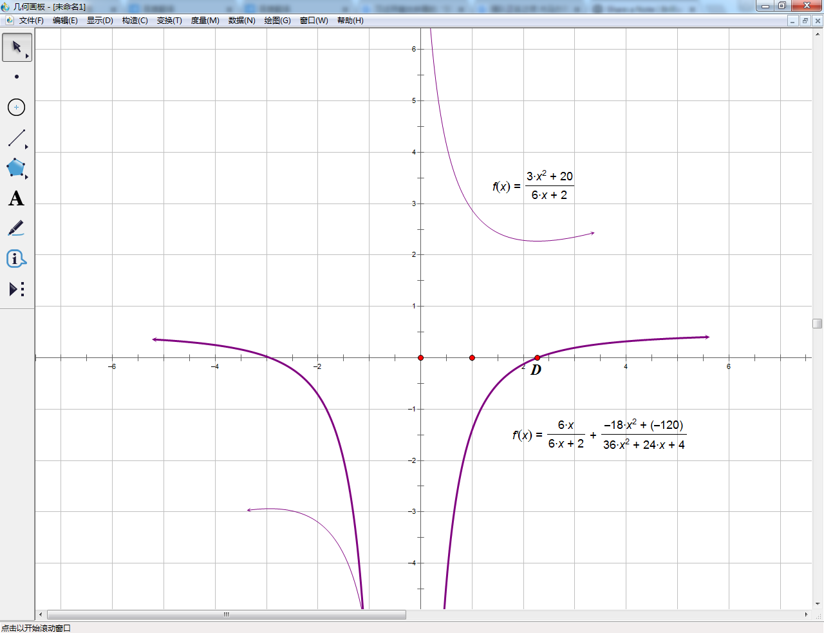Open the Information tool
The image size is (824, 633).
click(15, 258)
